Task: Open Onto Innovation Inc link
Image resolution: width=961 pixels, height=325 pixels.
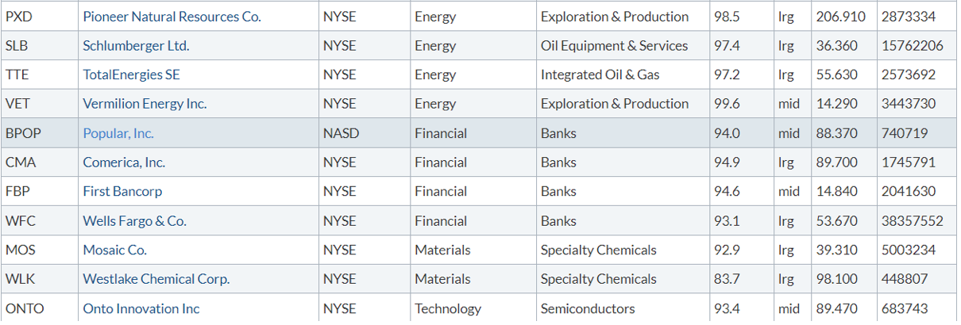Action: [141, 309]
